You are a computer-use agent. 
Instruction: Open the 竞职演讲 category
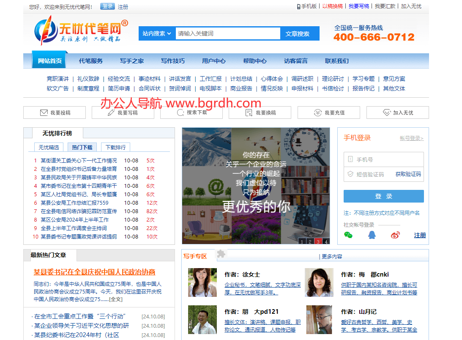58,79
